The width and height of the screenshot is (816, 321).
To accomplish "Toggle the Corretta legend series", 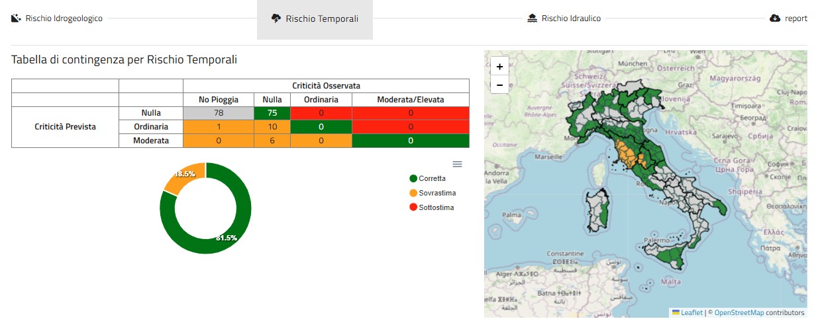I will point(427,178).
